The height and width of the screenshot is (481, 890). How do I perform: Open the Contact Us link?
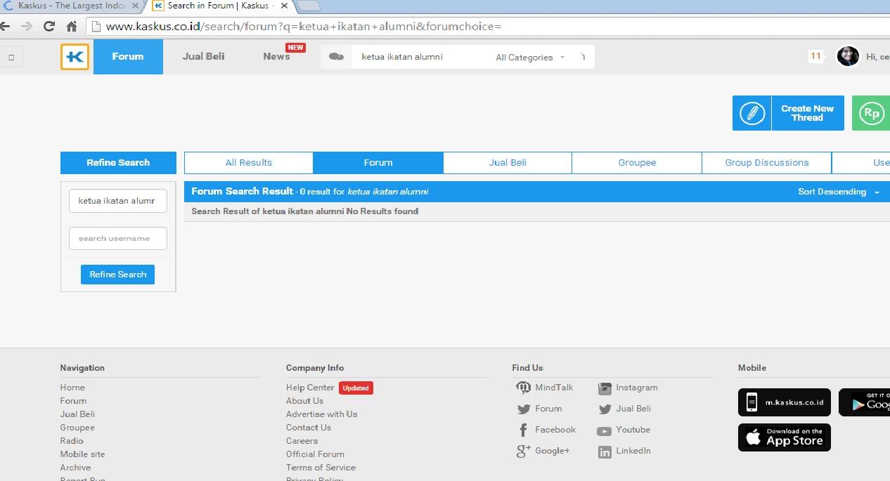click(309, 428)
